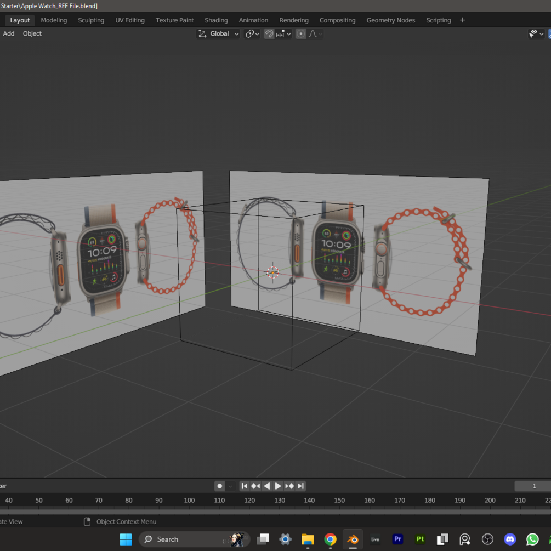The height and width of the screenshot is (551, 551).
Task: Open the UV Editing workspace tab
Action: coord(130,20)
